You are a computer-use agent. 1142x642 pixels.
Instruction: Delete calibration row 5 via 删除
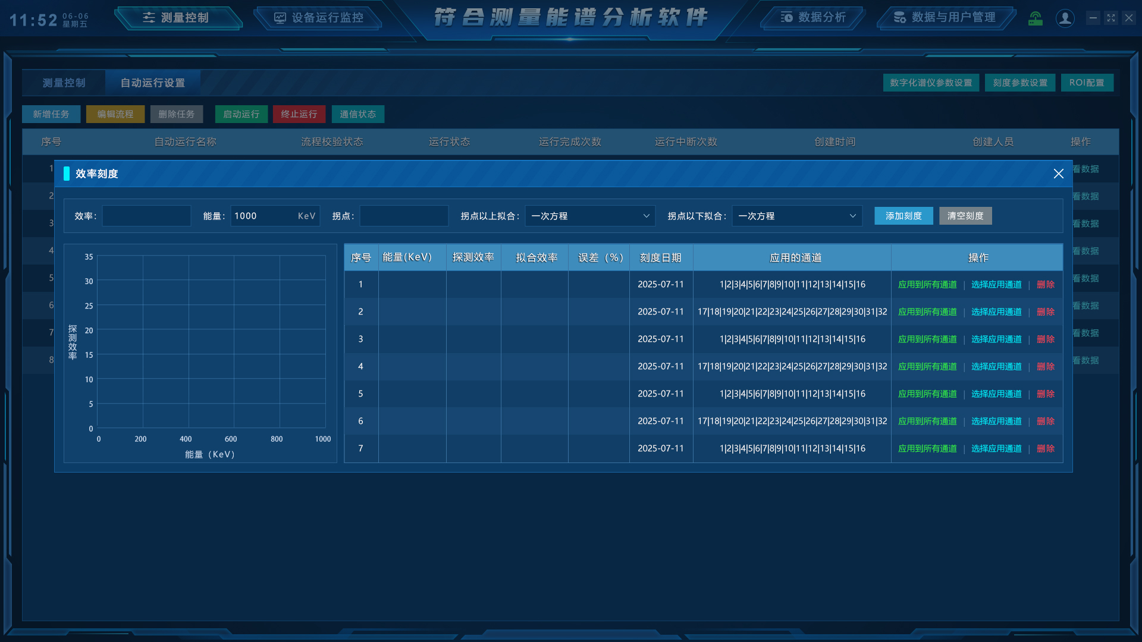1045,394
